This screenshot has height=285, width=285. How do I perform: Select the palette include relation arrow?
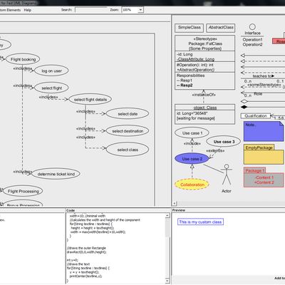pos(192,145)
